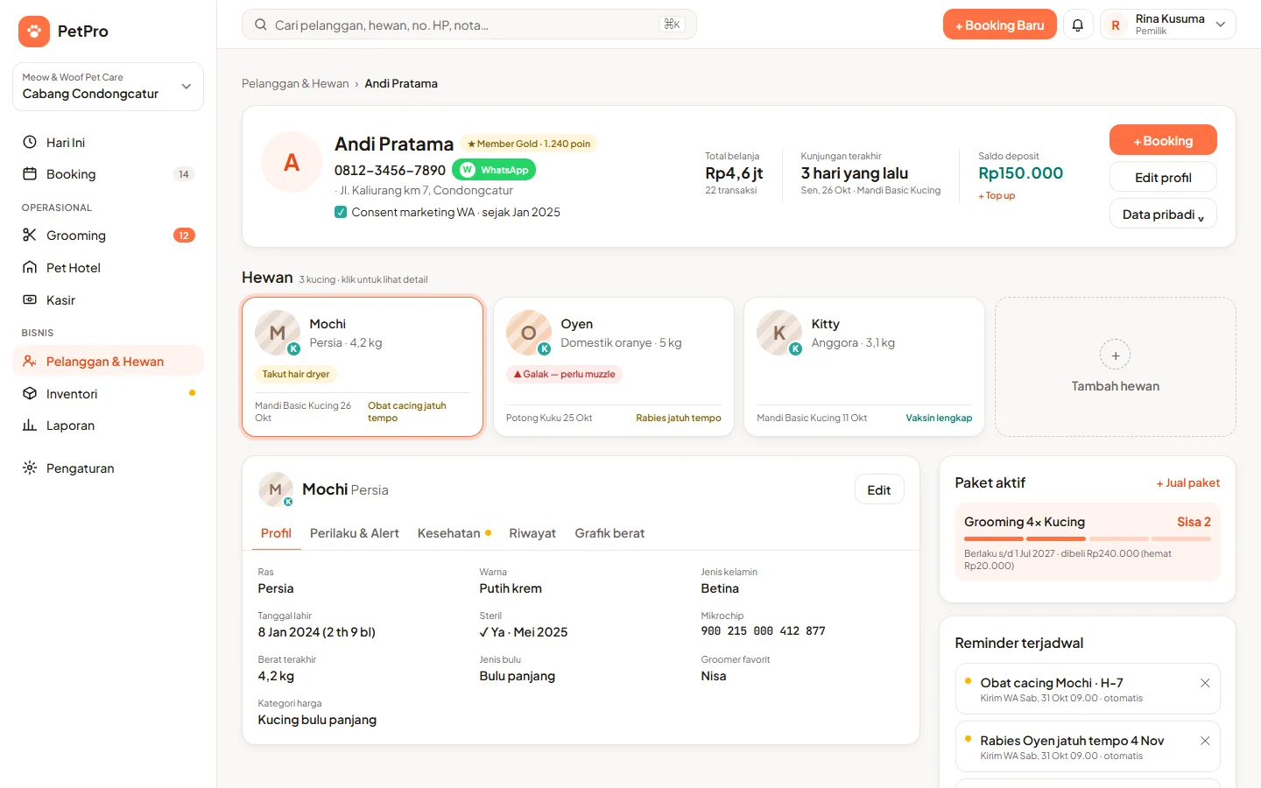The width and height of the screenshot is (1261, 788).
Task: Edit Mochi's profile
Action: 879,490
